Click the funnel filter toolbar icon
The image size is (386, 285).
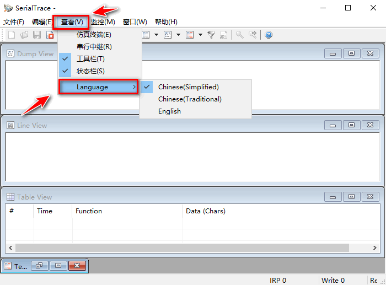[x=211, y=35]
